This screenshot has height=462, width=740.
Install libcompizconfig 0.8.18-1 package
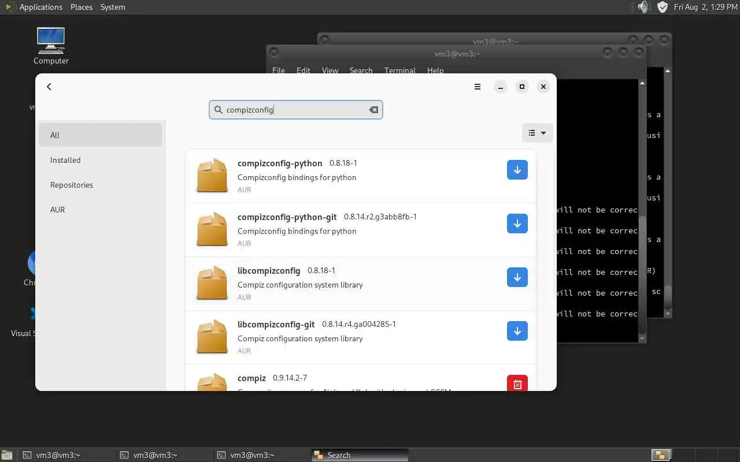pos(517,277)
